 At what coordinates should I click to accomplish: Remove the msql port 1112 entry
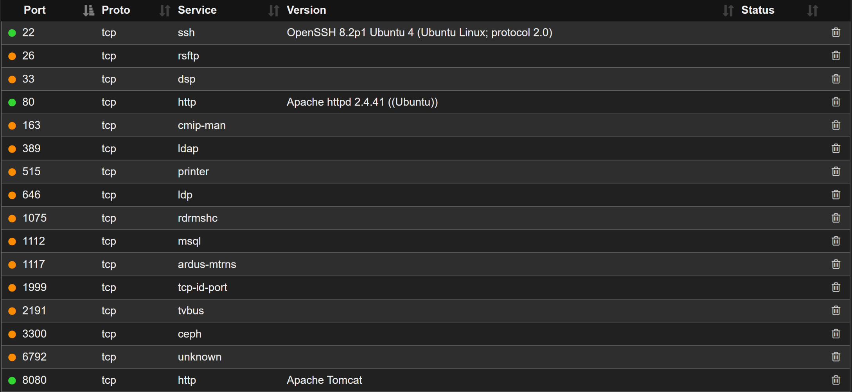pyautogui.click(x=836, y=241)
